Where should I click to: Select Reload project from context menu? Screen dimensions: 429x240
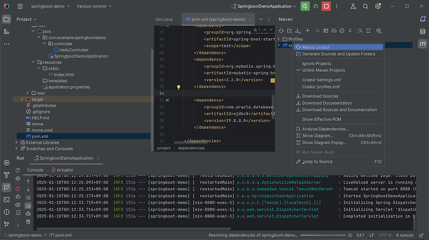coord(315,47)
